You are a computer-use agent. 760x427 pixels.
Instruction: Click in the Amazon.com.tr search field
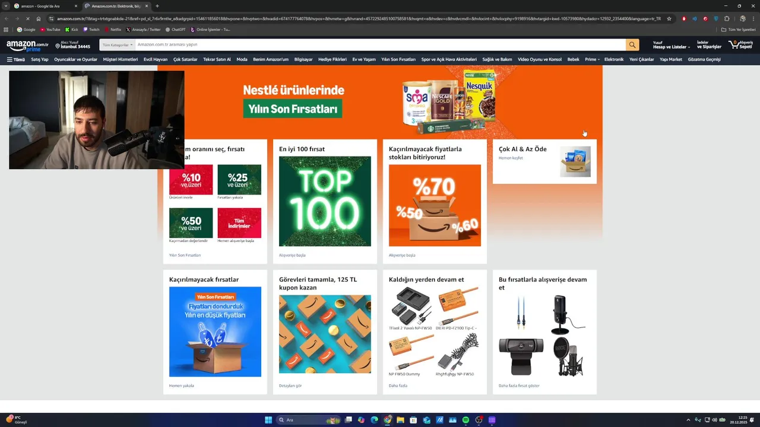tap(380, 44)
